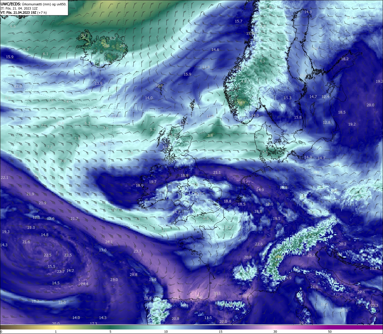
Task: Click the 23.7 map value
Action: 137,251
